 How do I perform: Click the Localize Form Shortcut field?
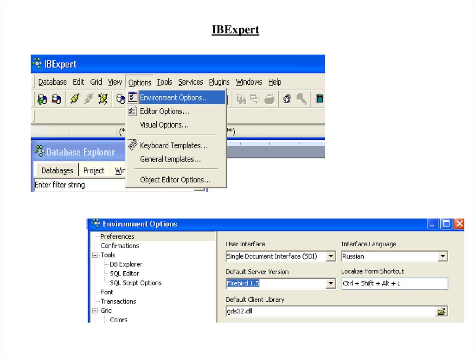tap(394, 284)
